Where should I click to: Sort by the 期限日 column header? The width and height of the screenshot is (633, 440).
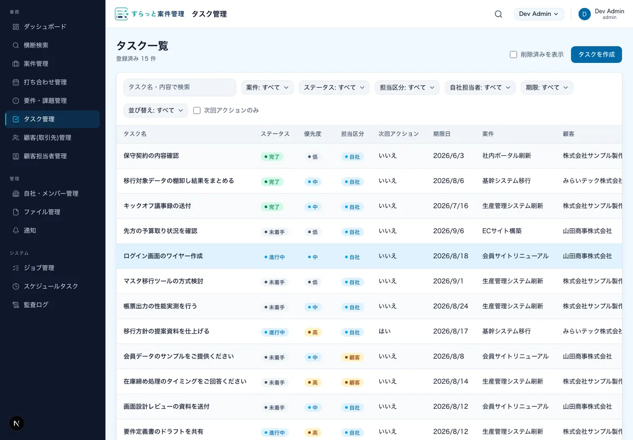(442, 134)
